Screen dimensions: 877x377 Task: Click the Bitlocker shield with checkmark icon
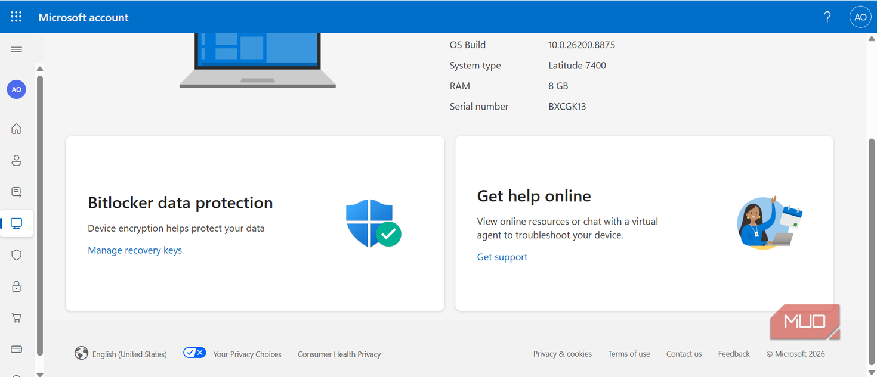pyautogui.click(x=373, y=223)
